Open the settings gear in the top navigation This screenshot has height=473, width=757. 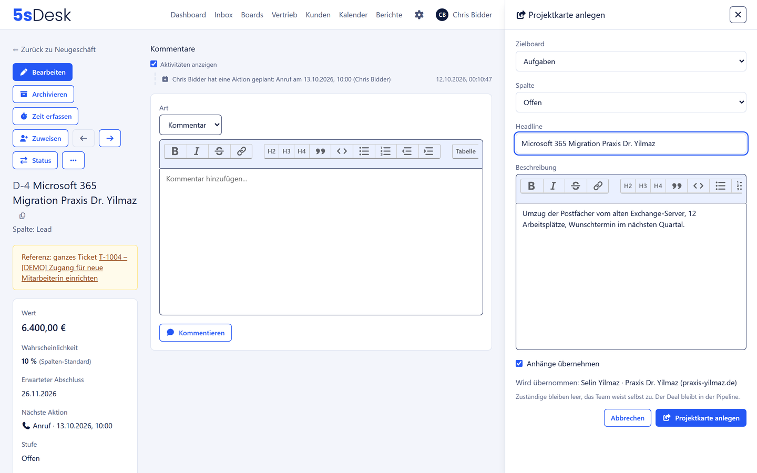(419, 15)
